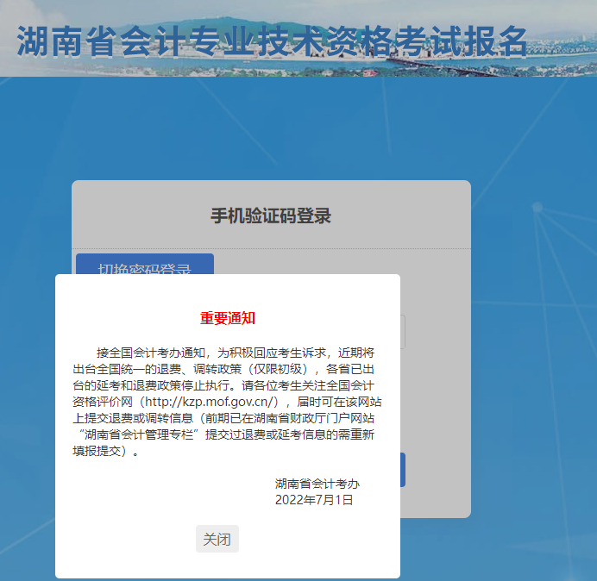Click the blue page background left of the dialog
Image resolution: width=597 pixels, height=581 pixels.
pos(30,388)
